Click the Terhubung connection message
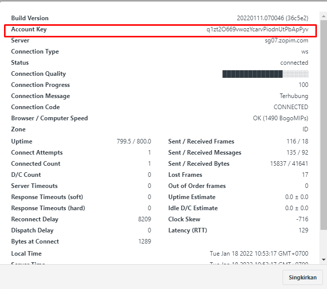The height and width of the screenshot is (289, 327). [x=294, y=96]
